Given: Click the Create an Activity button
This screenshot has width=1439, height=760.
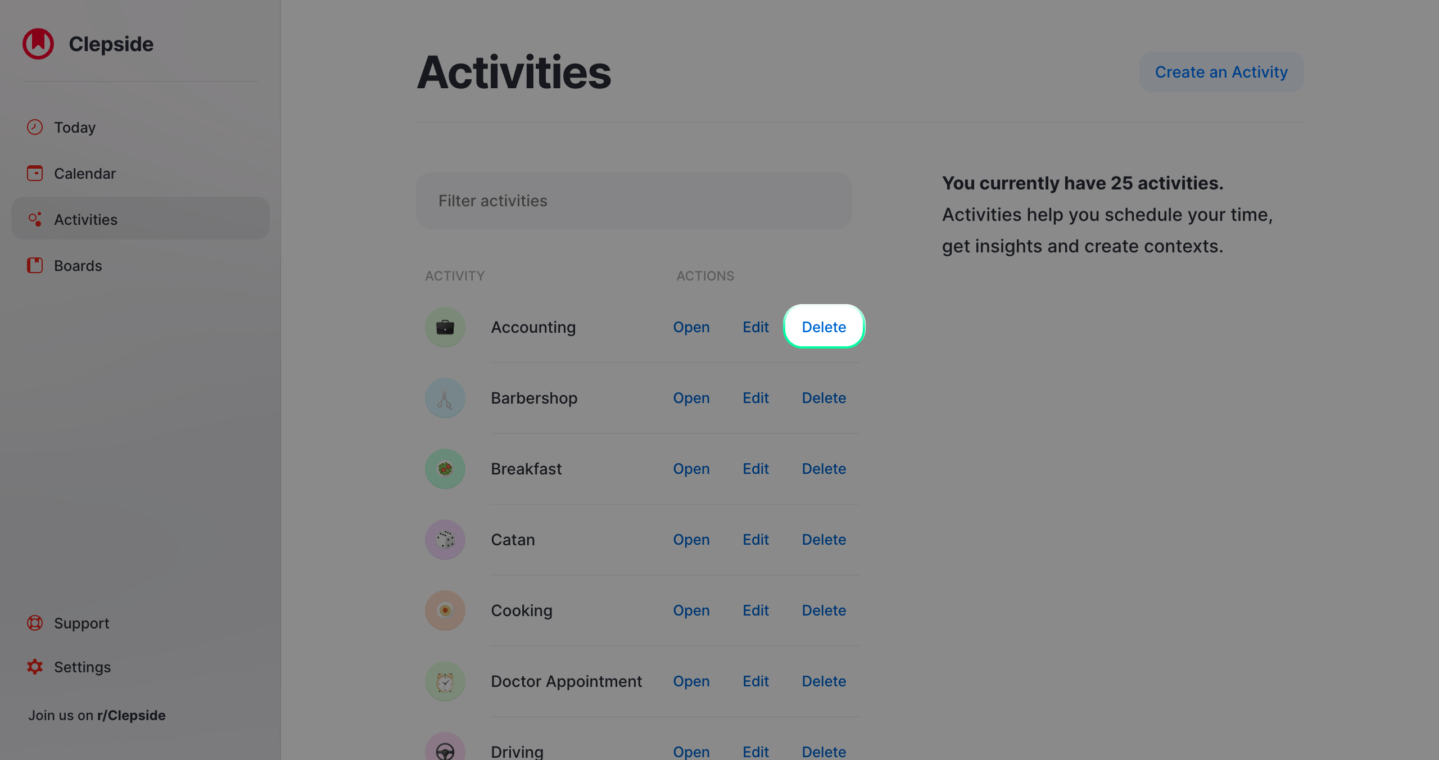Looking at the screenshot, I should tap(1221, 72).
